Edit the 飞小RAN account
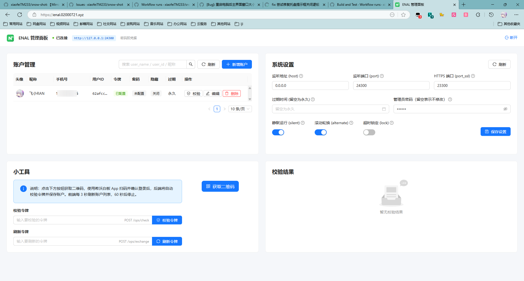 point(213,93)
